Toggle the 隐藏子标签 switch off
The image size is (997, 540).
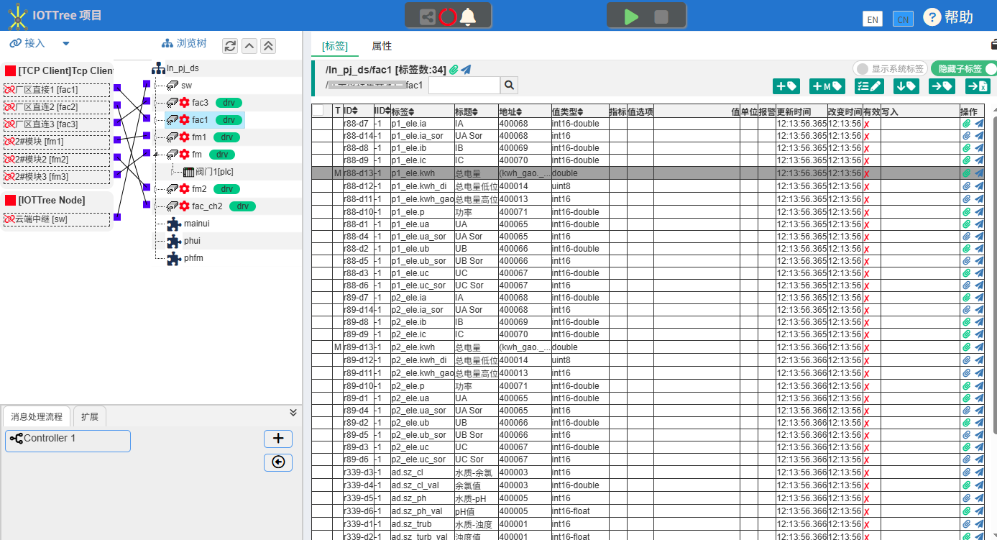tap(965, 69)
